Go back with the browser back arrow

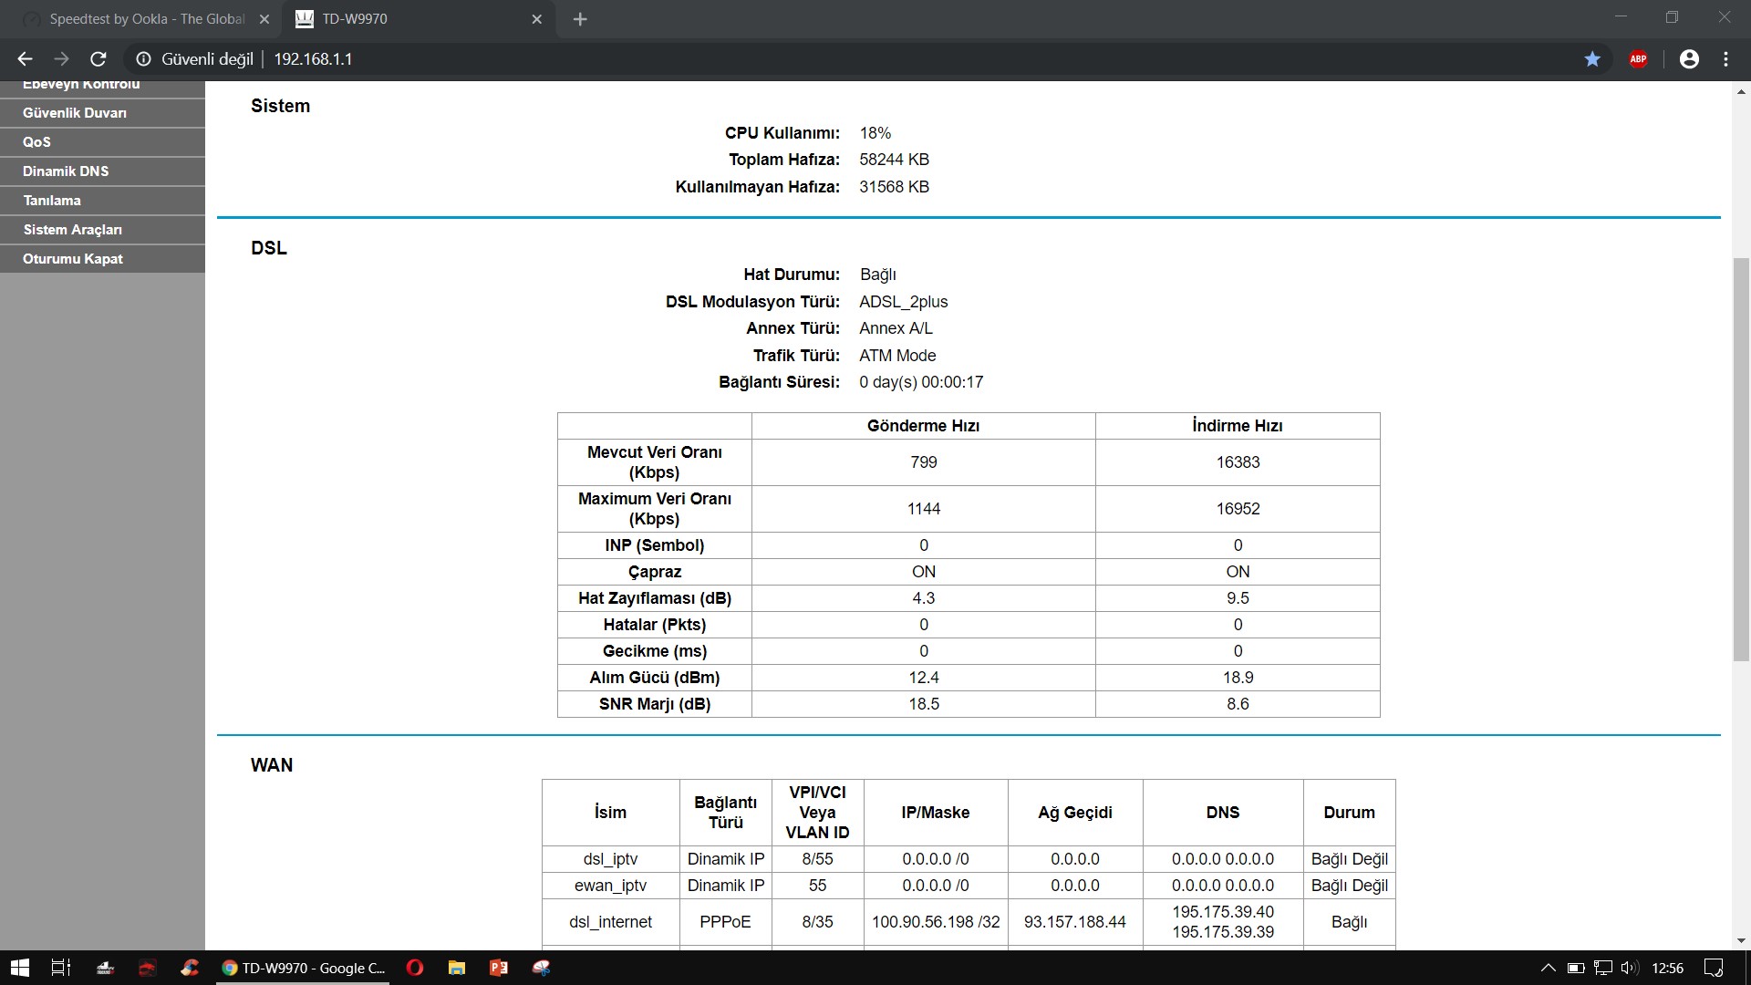(x=26, y=59)
